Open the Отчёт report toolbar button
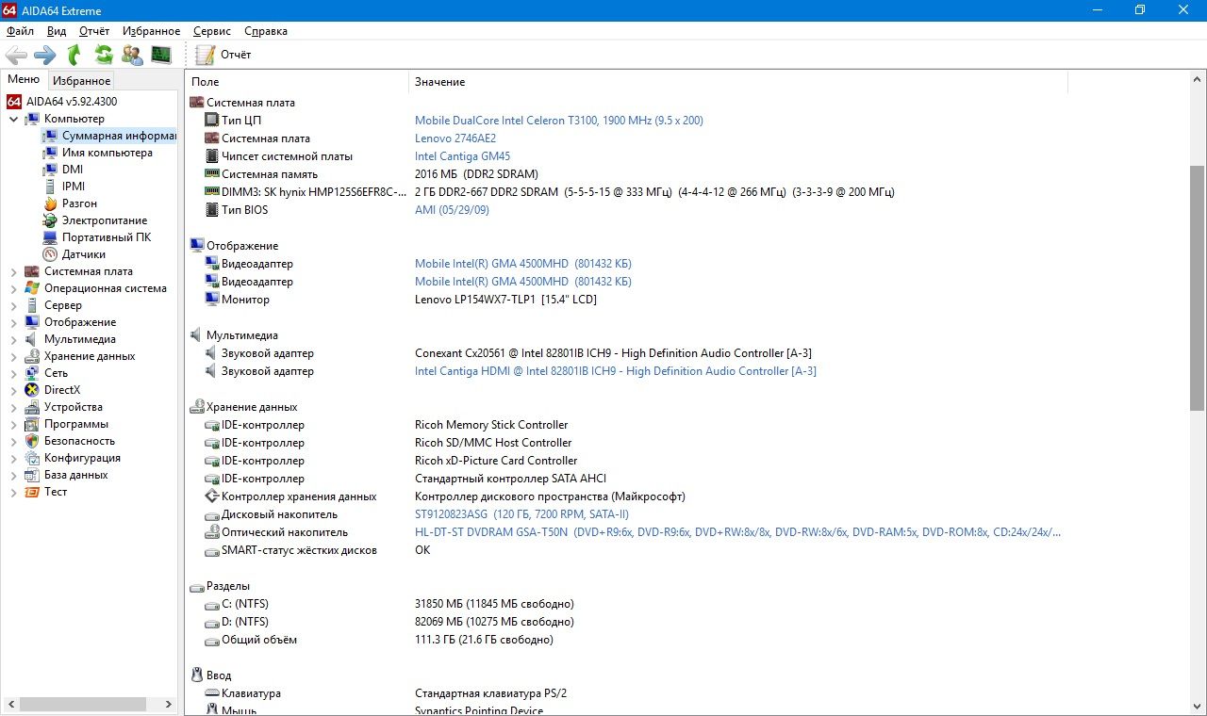This screenshot has height=716, width=1207. coord(223,55)
